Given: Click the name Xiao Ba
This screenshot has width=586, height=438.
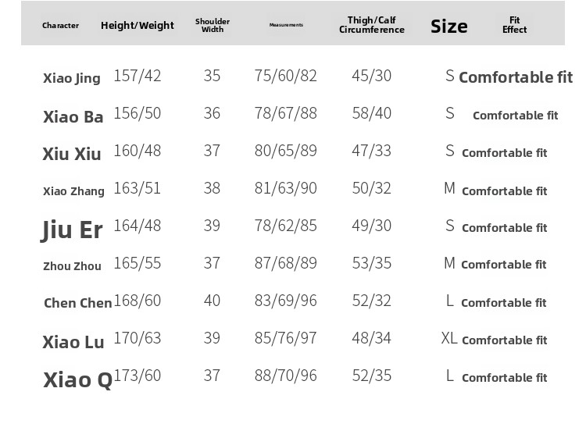Looking at the screenshot, I should pos(73,117).
